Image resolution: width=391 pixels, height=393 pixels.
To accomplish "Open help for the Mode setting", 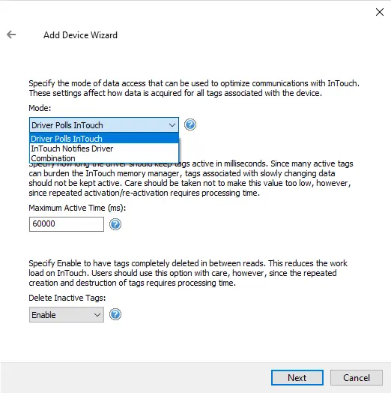I will (190, 124).
